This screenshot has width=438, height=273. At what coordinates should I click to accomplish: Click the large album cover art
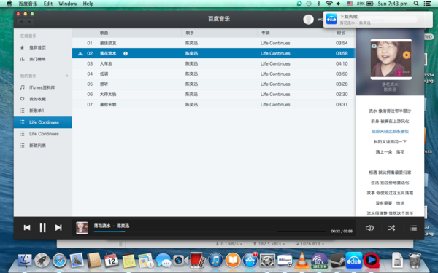pyautogui.click(x=391, y=60)
